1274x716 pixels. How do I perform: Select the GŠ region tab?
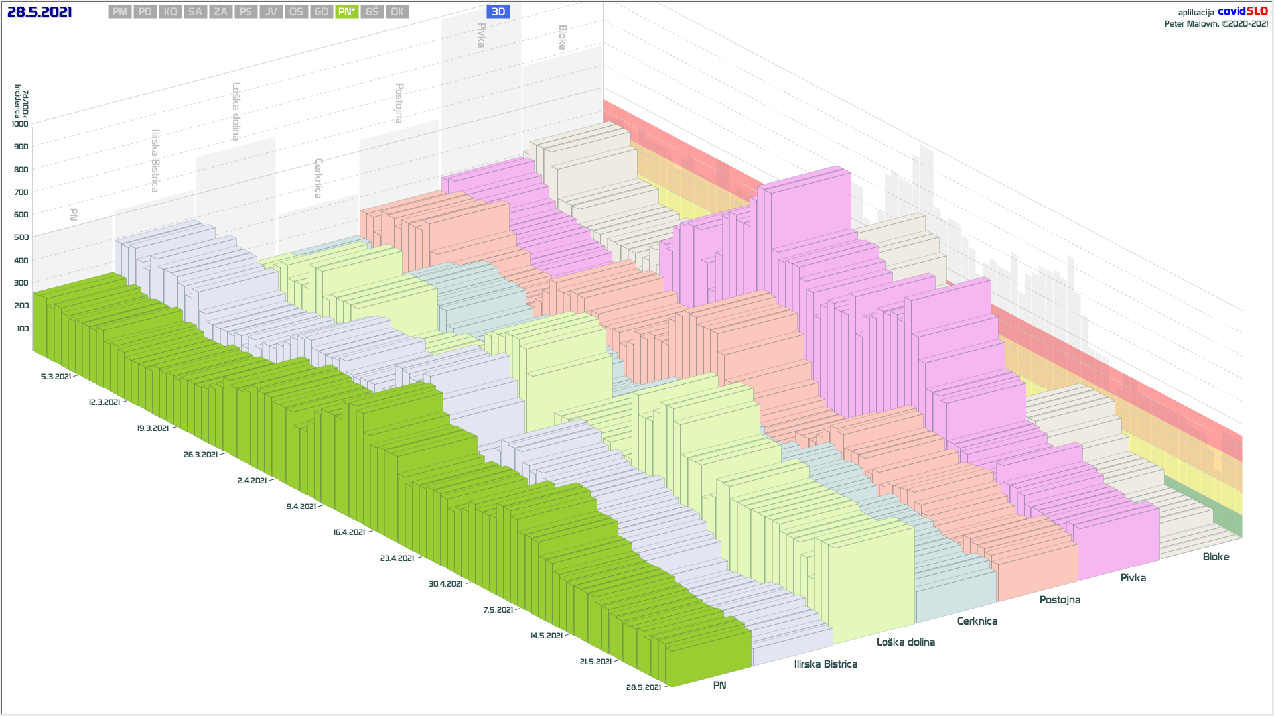(x=372, y=12)
